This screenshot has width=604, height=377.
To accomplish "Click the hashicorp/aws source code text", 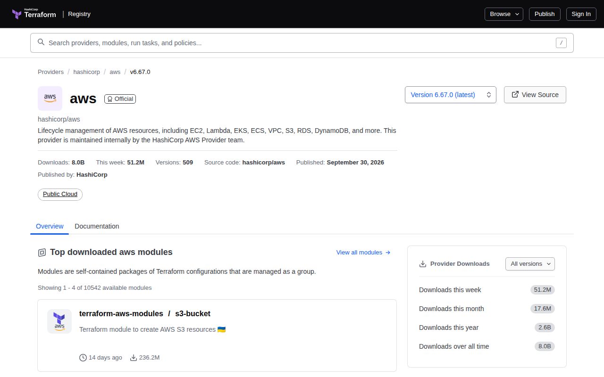I will click(x=264, y=163).
